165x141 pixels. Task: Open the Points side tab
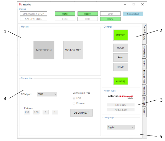tap(144, 64)
